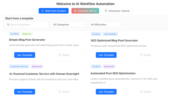Click trash icon on AI-Powered Customer Service card

tap(60, 92)
